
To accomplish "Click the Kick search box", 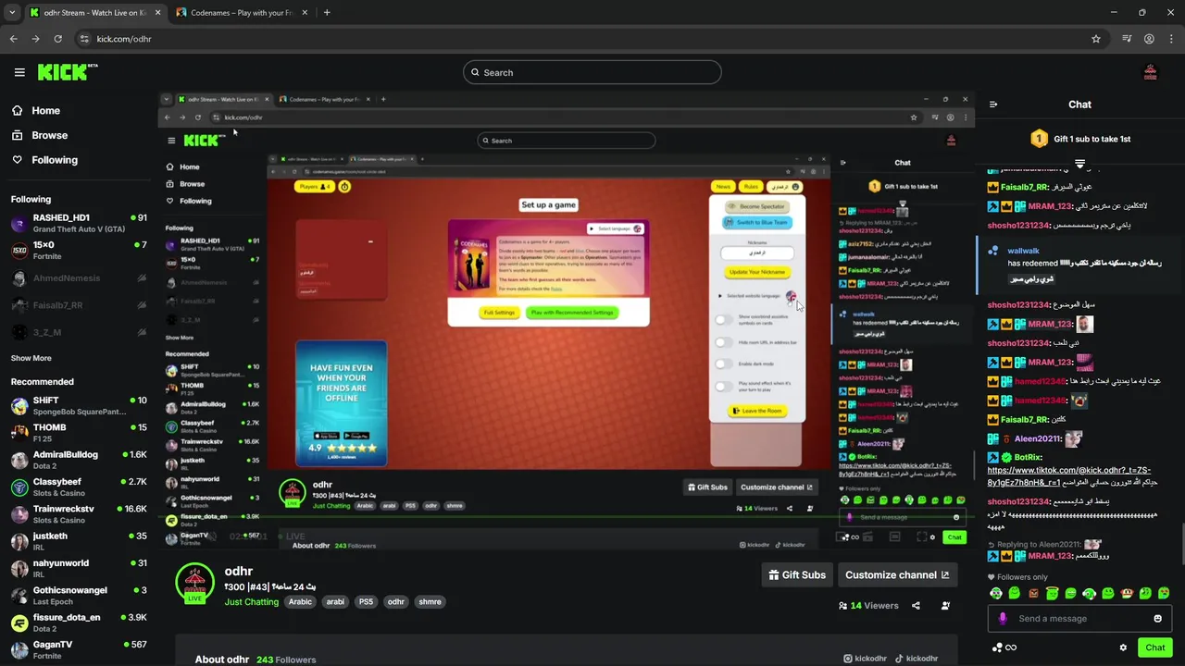I will [592, 72].
